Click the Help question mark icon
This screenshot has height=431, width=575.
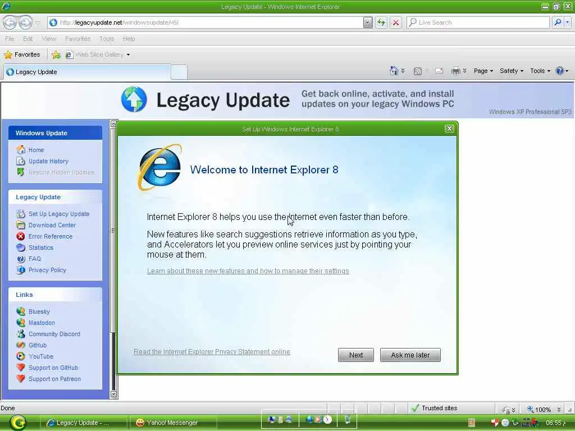(560, 71)
